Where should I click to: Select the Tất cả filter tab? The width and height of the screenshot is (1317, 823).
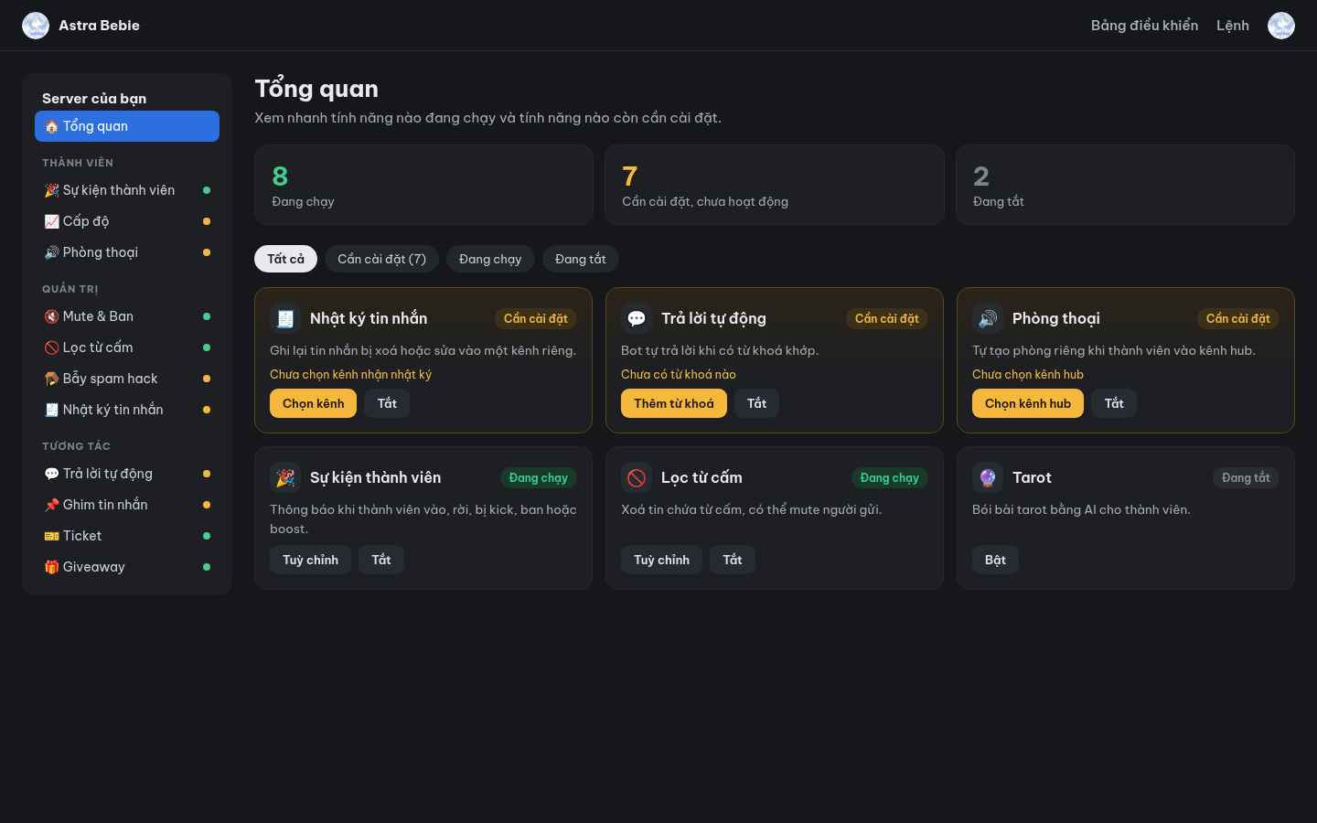[x=285, y=259]
